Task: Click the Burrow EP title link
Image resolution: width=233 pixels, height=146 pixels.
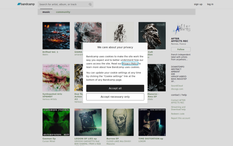Action: click(113, 139)
